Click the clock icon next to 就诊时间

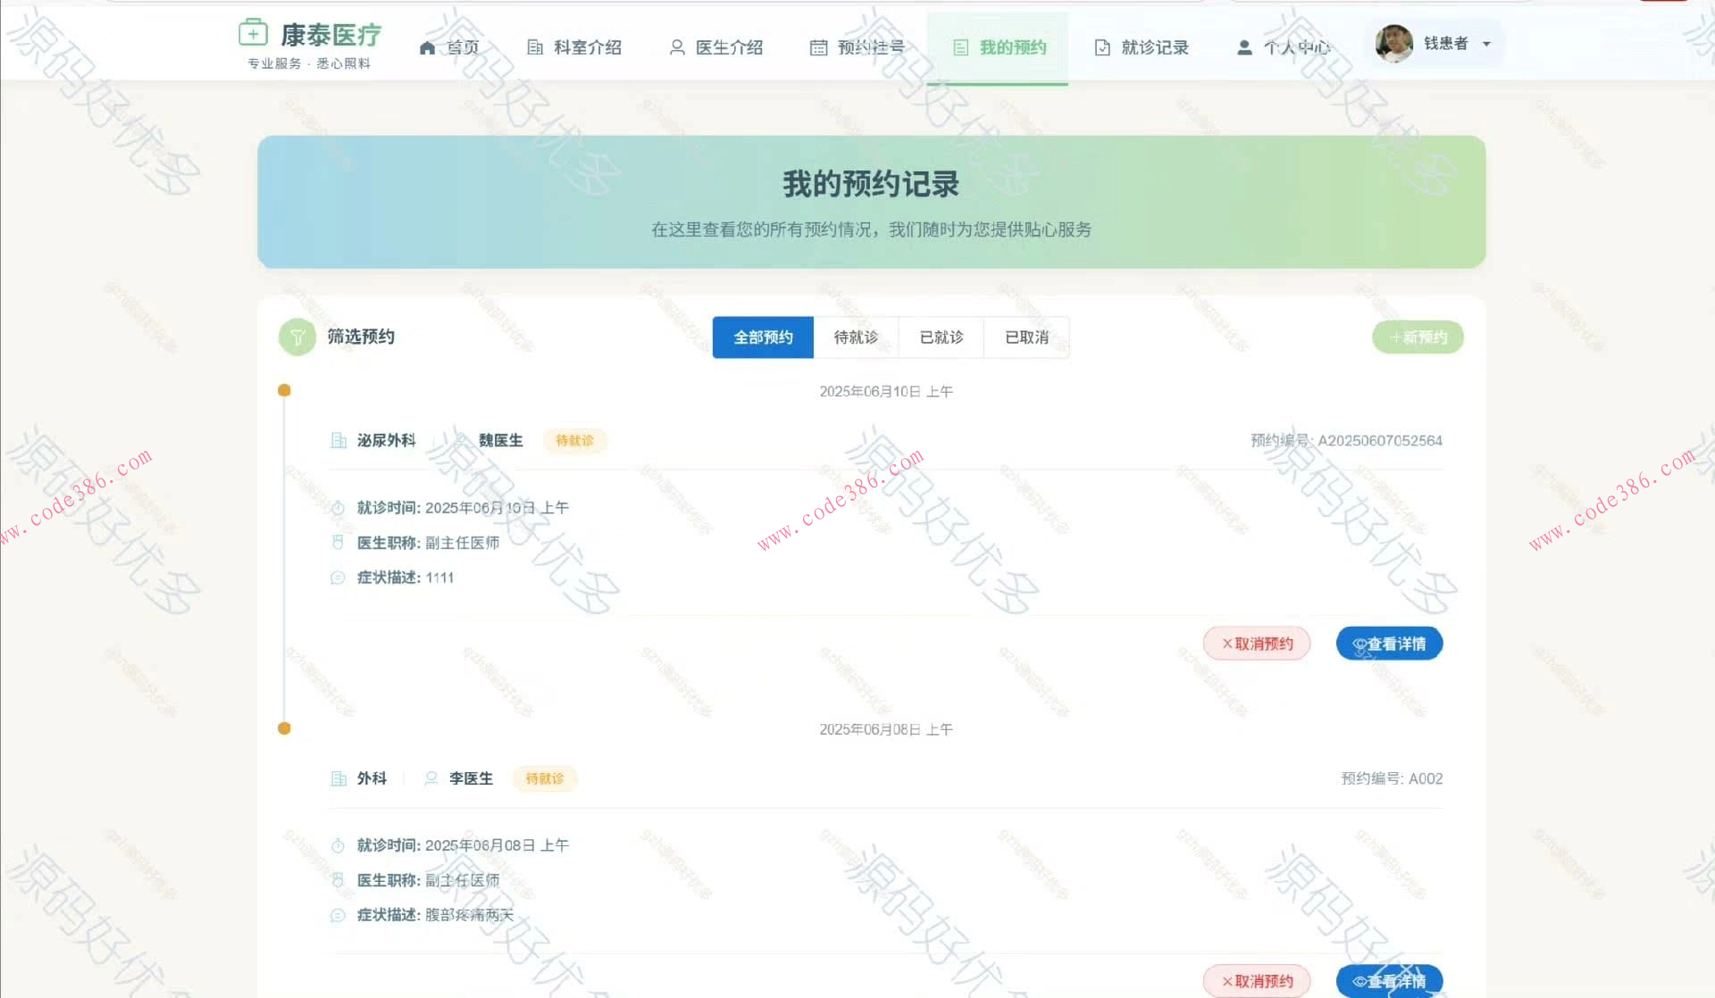[338, 507]
